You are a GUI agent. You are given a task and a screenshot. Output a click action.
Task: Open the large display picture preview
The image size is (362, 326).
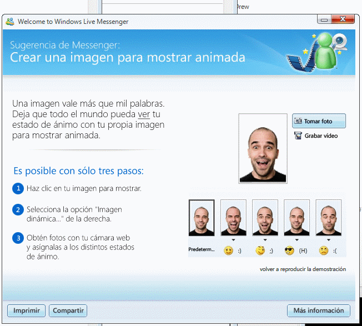(263, 148)
